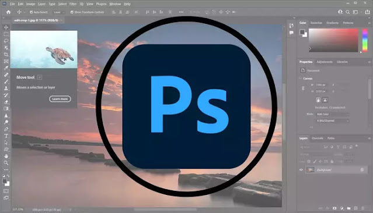
Task: Select the Move tool in the toolbar
Action: pyautogui.click(x=6, y=27)
